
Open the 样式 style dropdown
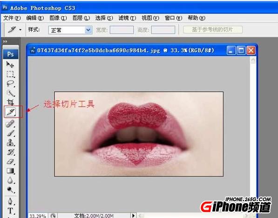[x=70, y=30]
